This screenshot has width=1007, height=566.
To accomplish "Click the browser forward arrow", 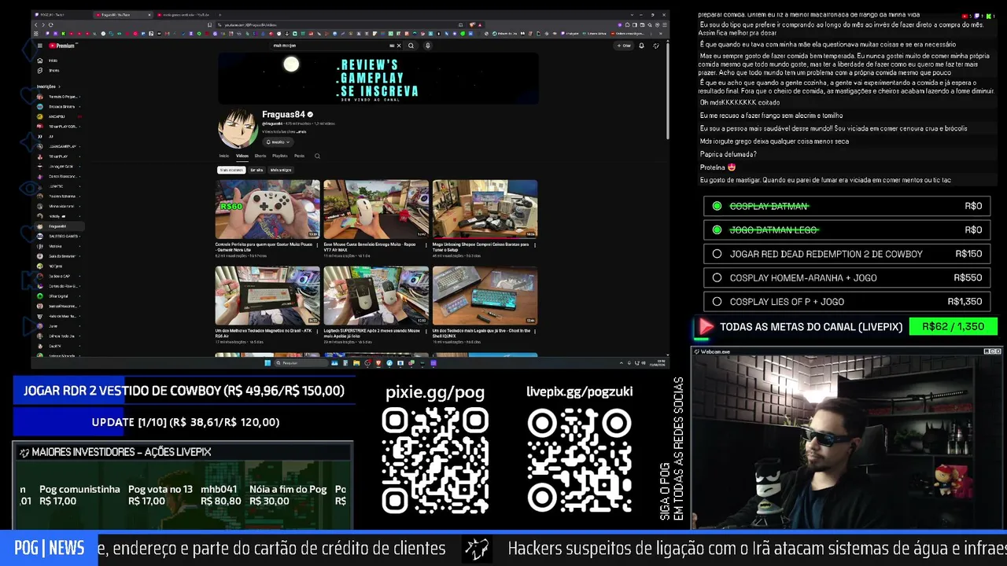I will (x=42, y=24).
